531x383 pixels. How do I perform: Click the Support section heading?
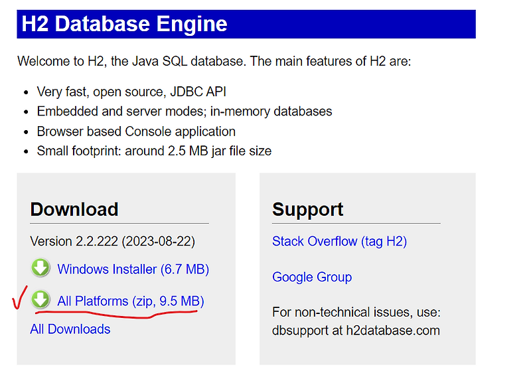pyautogui.click(x=308, y=209)
